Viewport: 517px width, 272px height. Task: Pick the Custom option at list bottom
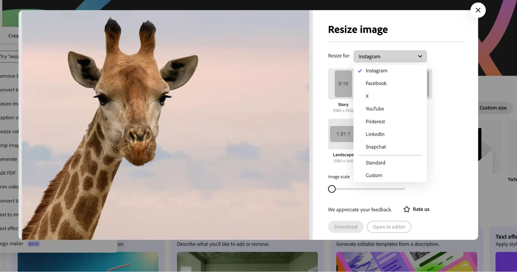[x=374, y=175]
